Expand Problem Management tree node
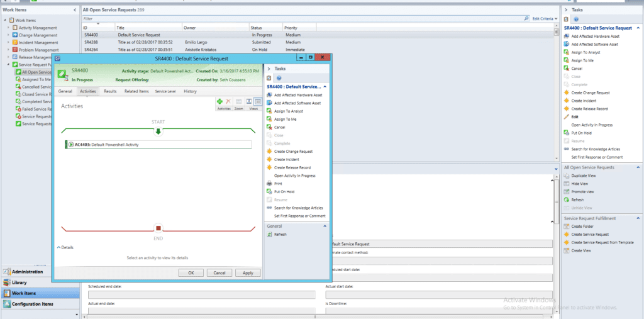Viewport: 644px width, 319px height. pos(8,50)
